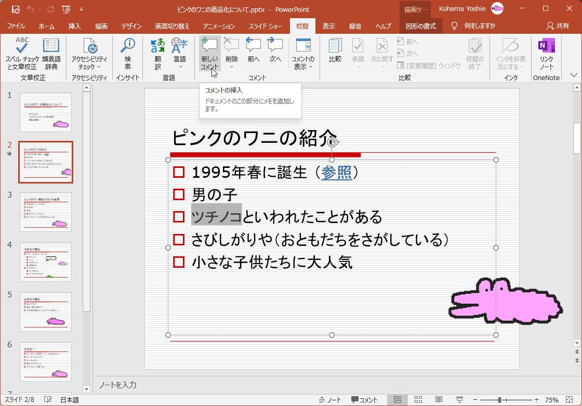Screen dimensions: 582x406
Task: Run the アクセシビリティチェック accessibility checker
Action: click(88, 54)
